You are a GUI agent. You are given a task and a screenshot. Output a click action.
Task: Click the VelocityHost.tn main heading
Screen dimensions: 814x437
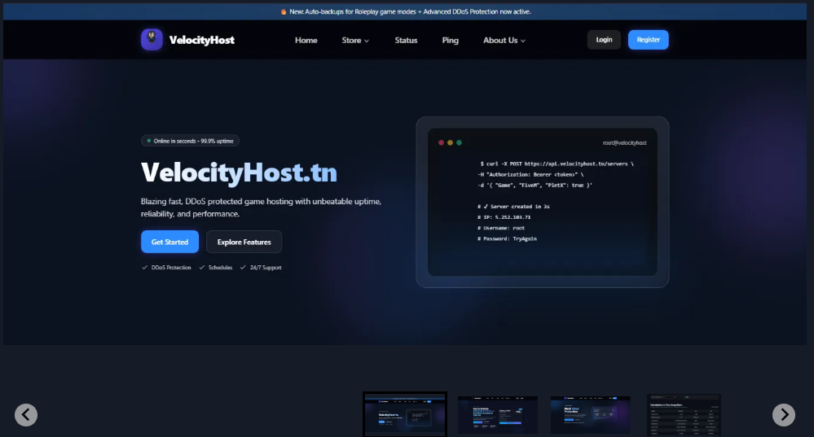pos(239,172)
